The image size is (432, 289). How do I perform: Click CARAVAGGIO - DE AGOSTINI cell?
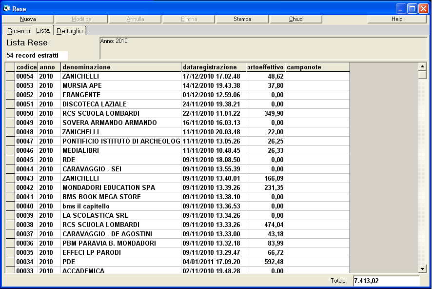121,234
